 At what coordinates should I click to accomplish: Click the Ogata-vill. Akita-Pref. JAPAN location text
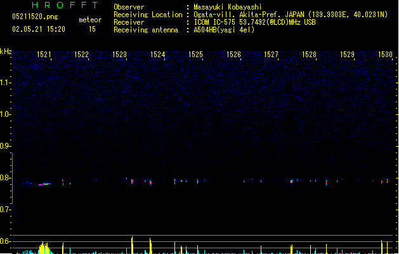coord(291,15)
